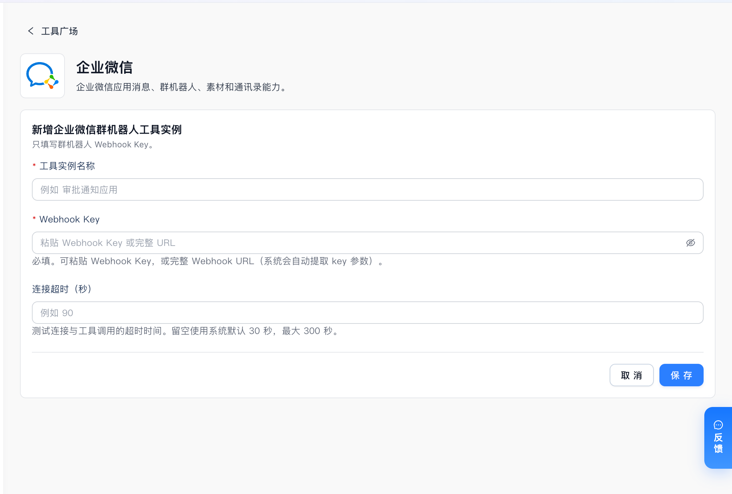The image size is (732, 494).
Task: Focus the 连接超时（秒）input field
Action: 367,313
